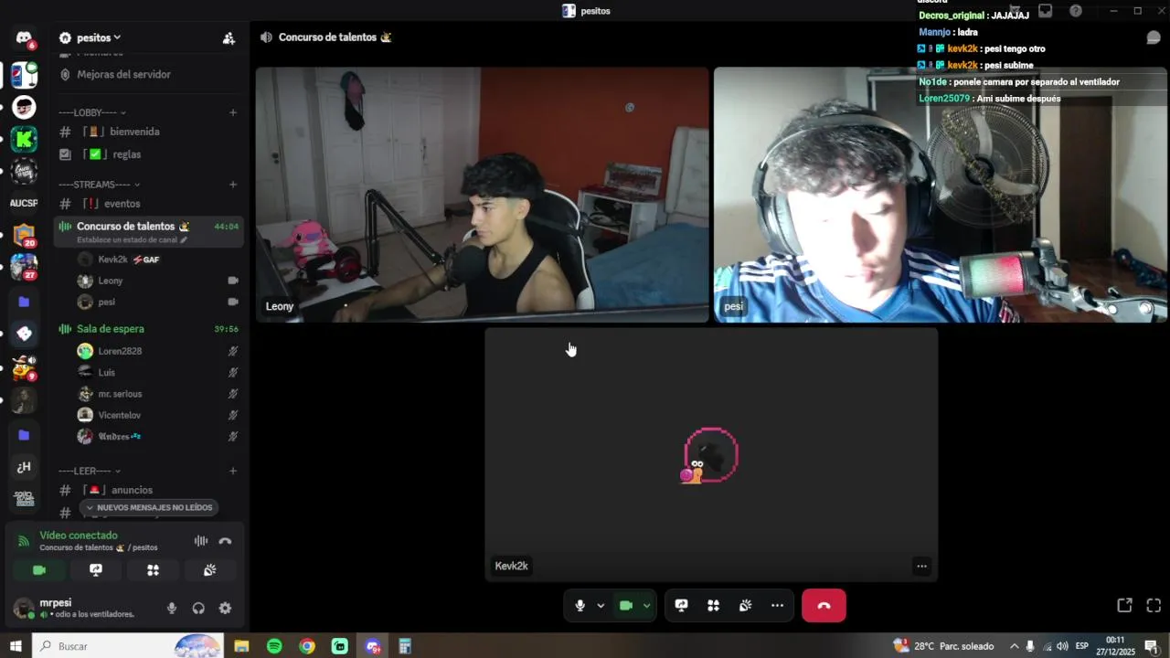Open taskbar volume control
1170x658 pixels.
[x=1062, y=646]
